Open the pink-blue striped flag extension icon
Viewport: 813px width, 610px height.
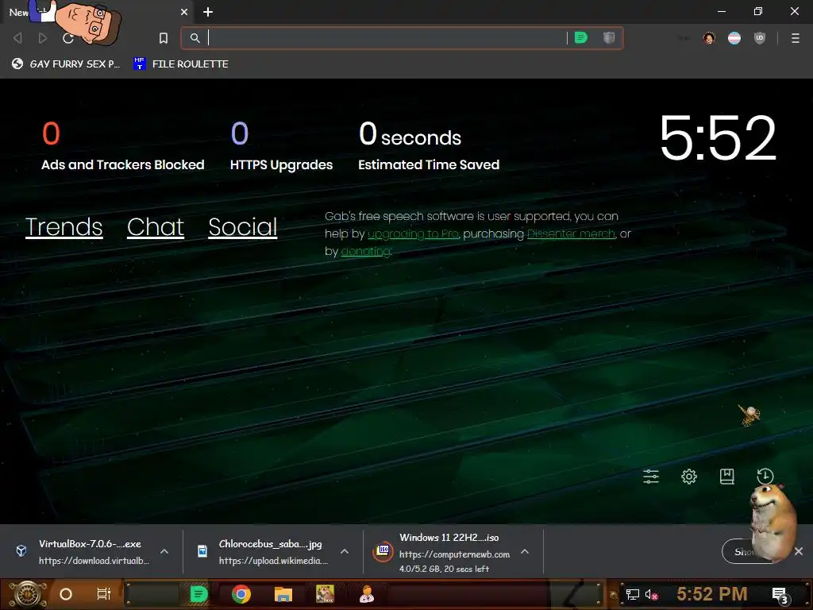click(734, 38)
